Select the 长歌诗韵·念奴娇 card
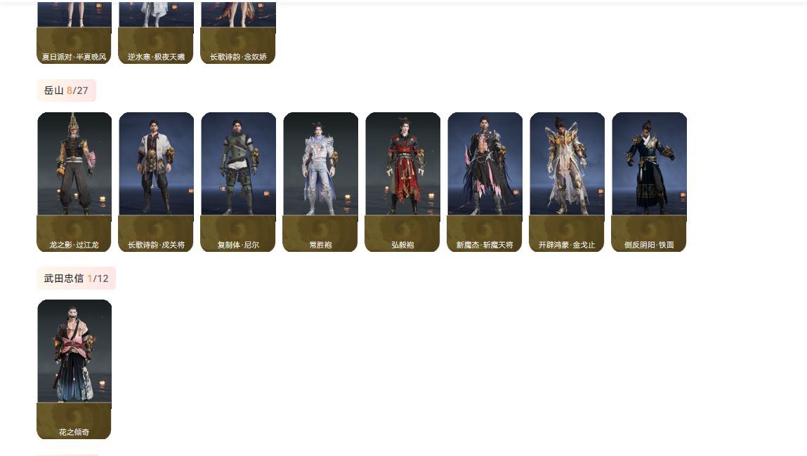 (x=238, y=33)
